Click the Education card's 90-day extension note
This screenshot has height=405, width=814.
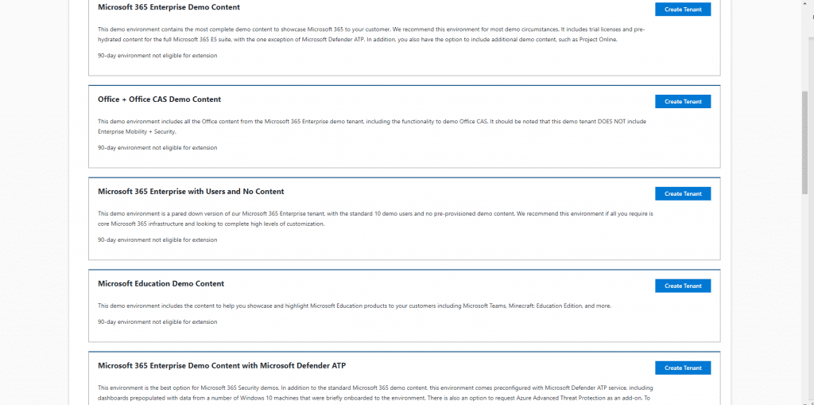pos(157,321)
